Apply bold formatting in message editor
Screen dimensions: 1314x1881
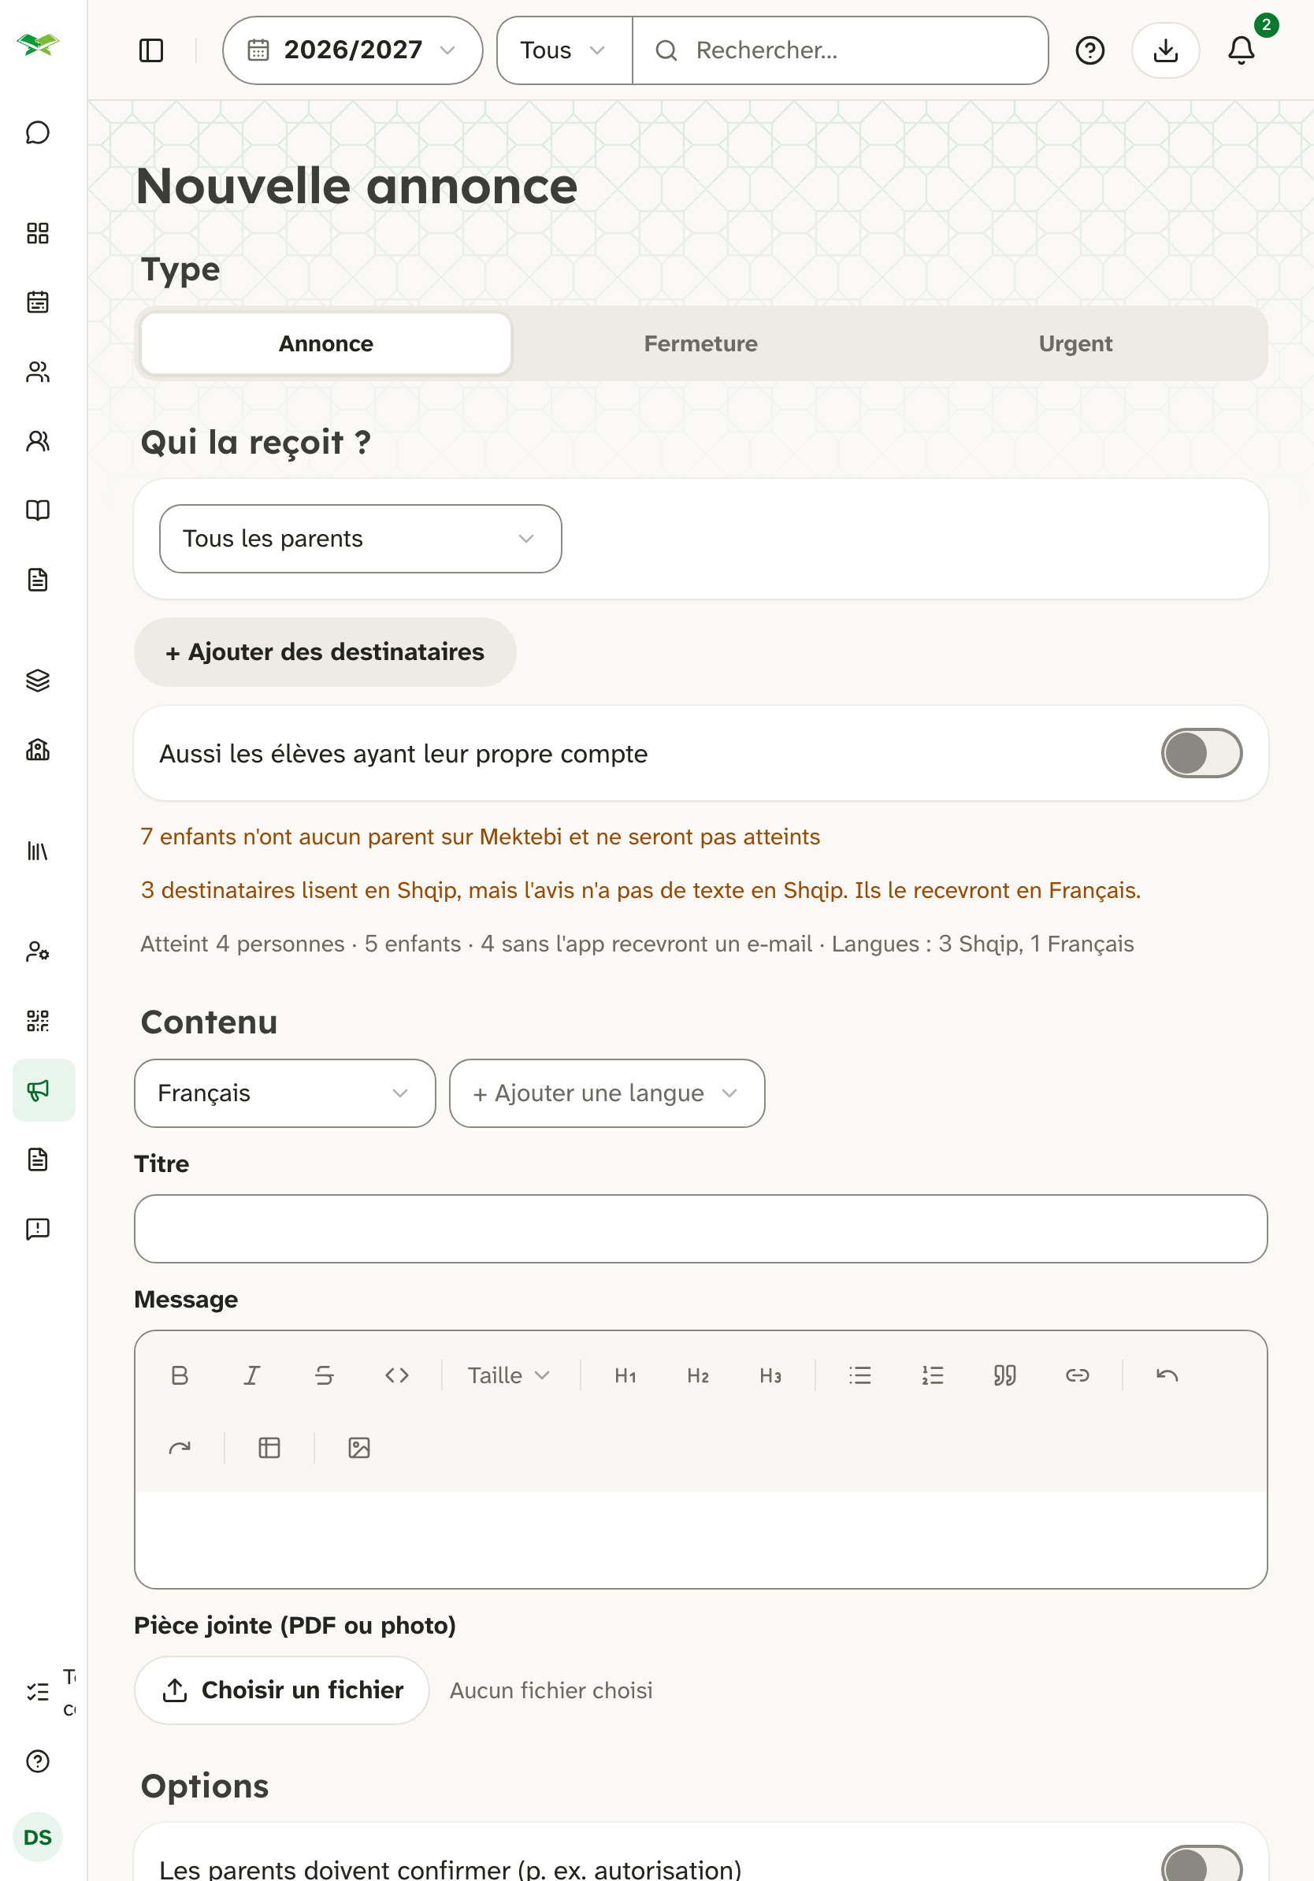[180, 1375]
